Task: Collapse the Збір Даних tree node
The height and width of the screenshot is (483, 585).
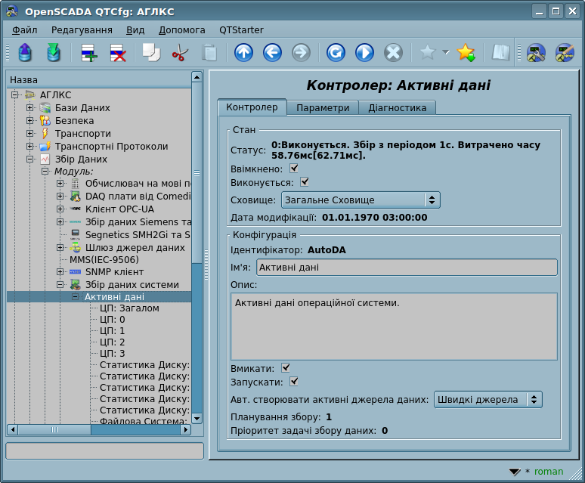Action: [30, 159]
